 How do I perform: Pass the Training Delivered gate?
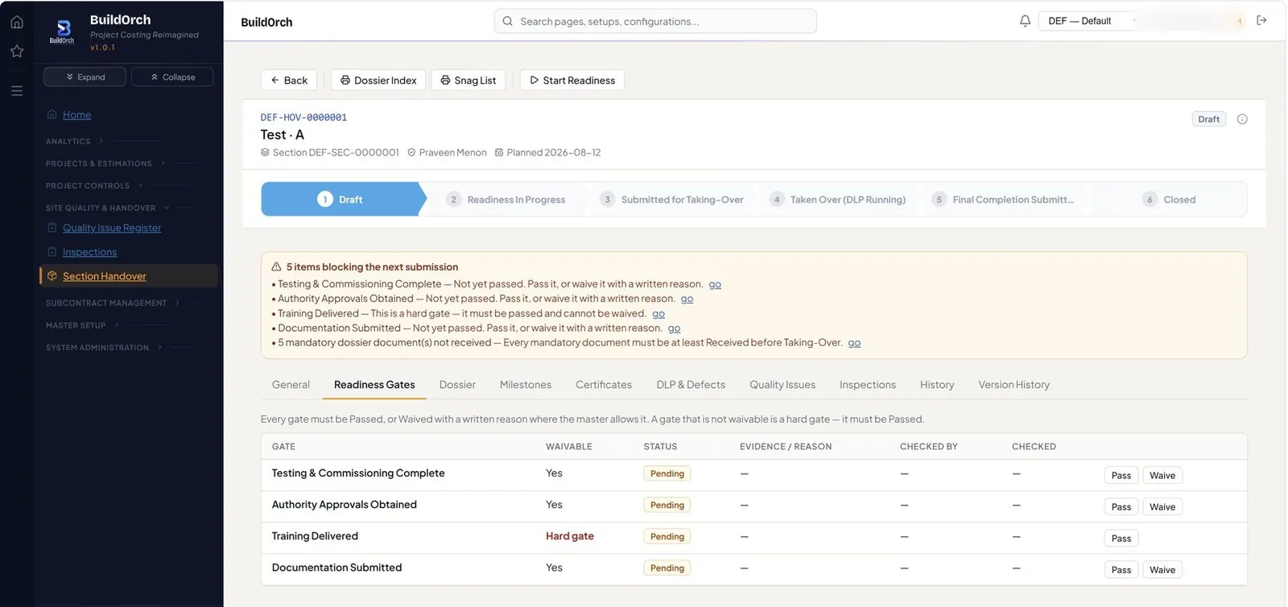1121,539
